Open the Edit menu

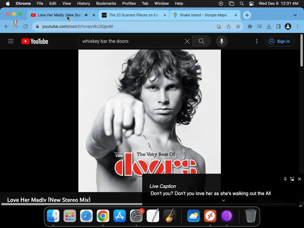53,4
